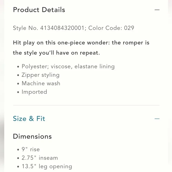Viewport: 172px width, 172px height.
Task: Select the style number 4134084320001
Action: click(62, 28)
